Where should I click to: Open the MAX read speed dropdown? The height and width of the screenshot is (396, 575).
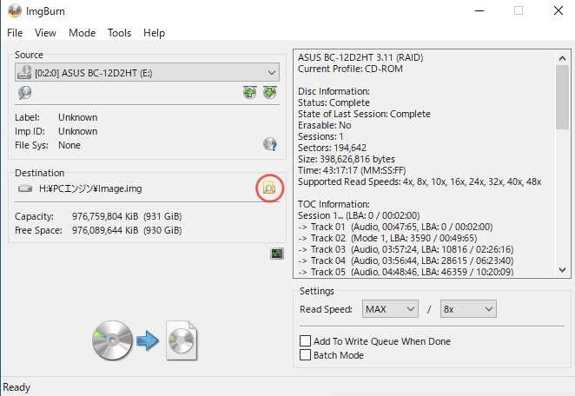point(390,309)
